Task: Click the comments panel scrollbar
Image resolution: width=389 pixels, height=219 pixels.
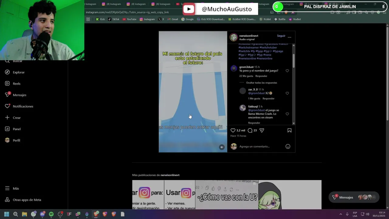Action: (294, 61)
